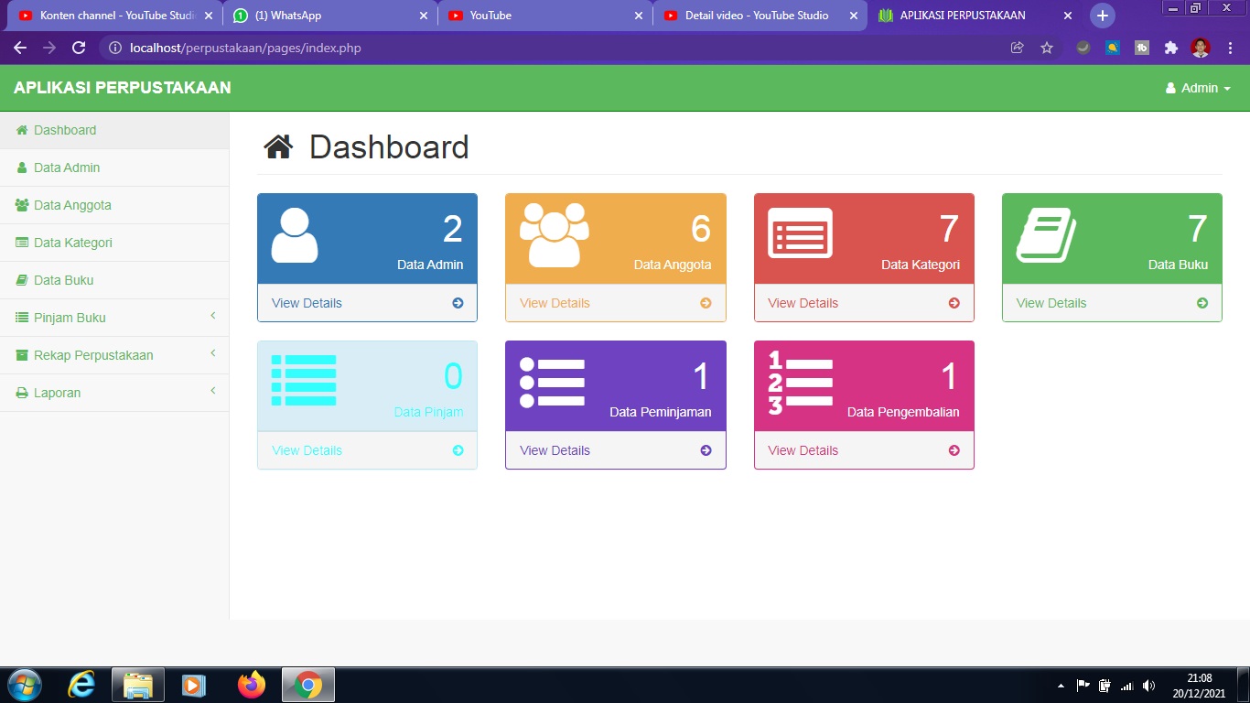
Task: Click the Data Admin user icon card
Action: click(x=295, y=236)
